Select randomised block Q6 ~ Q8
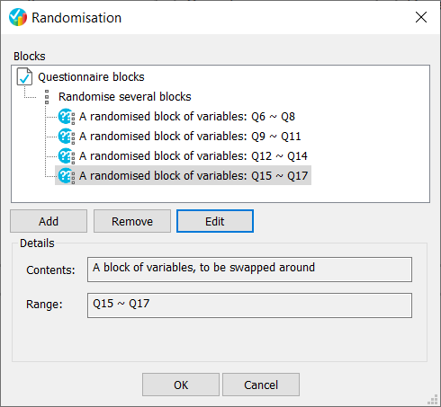The image size is (441, 407). tap(187, 117)
